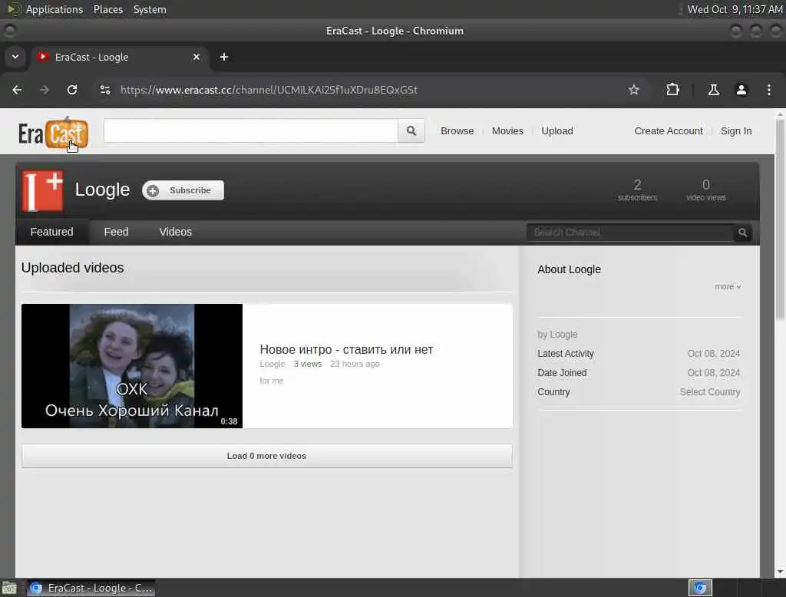The image size is (786, 597).
Task: Click the browser forward arrow
Action: coord(45,90)
